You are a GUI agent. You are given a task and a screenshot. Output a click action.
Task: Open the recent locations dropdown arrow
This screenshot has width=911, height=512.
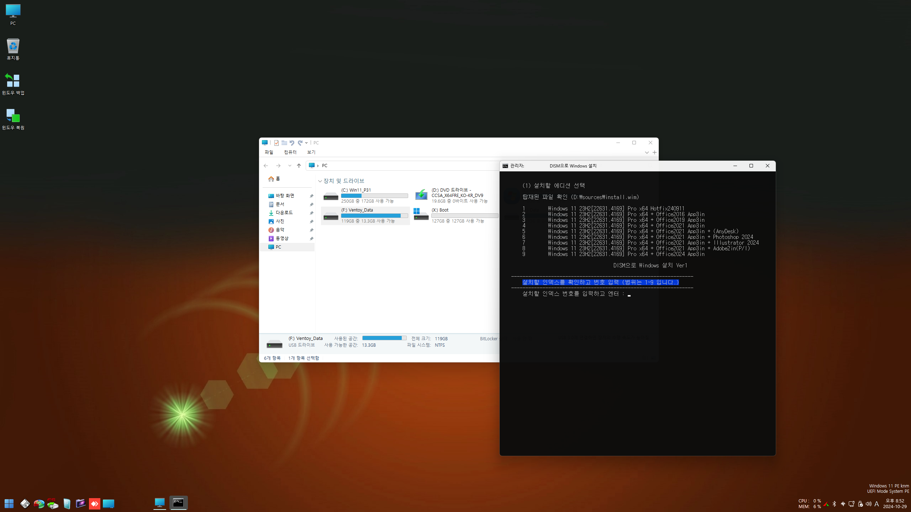click(290, 166)
